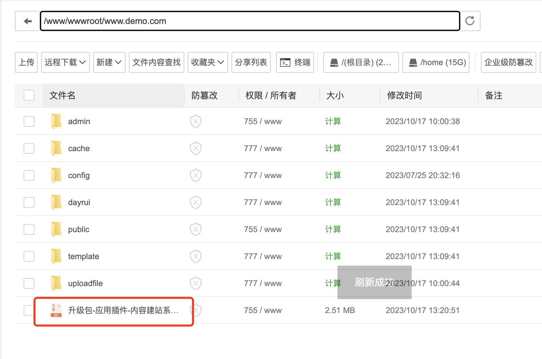The width and height of the screenshot is (542, 359).
Task: Click tamper-proof shield icon for cache
Action: [196, 148]
